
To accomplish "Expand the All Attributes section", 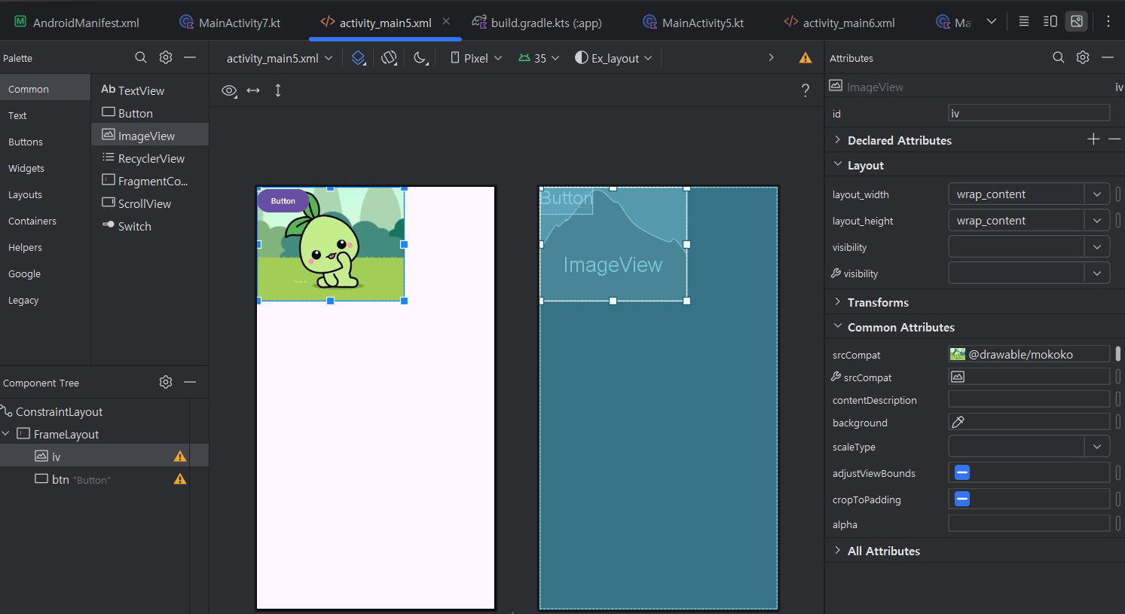I will [x=883, y=551].
